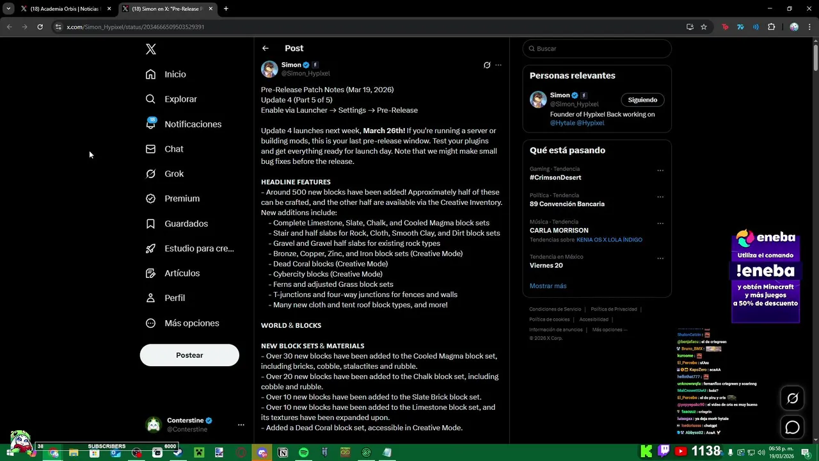The height and width of the screenshot is (461, 819).
Task: Open the KENIA OS X LOLA ÍNDIGO link
Action: tap(609, 240)
